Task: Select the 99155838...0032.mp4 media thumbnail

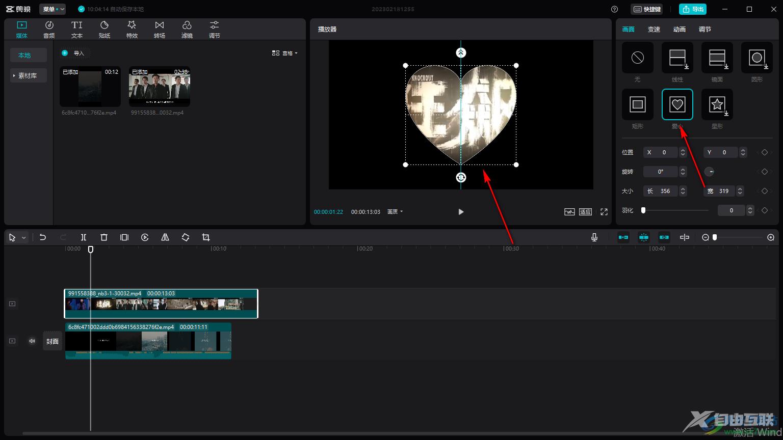Action: (160, 87)
